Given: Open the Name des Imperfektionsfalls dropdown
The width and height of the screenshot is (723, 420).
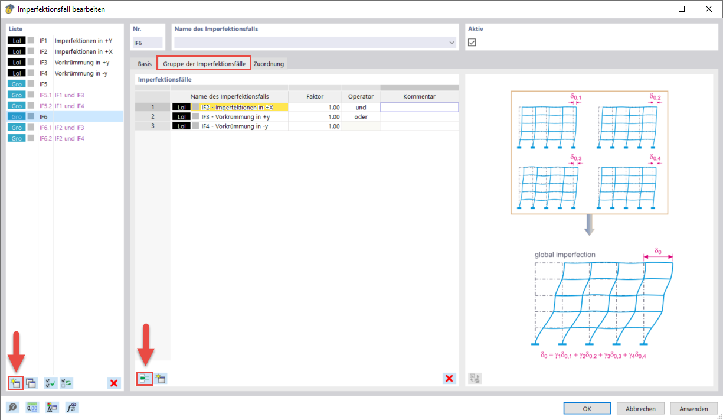Looking at the screenshot, I should click(x=452, y=43).
